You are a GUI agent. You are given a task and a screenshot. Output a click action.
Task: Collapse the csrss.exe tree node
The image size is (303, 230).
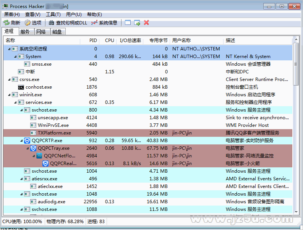(9, 79)
